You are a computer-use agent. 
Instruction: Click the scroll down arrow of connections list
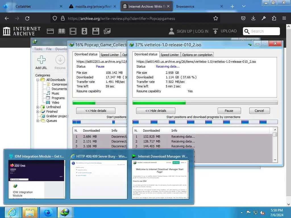pyautogui.click(x=275, y=160)
